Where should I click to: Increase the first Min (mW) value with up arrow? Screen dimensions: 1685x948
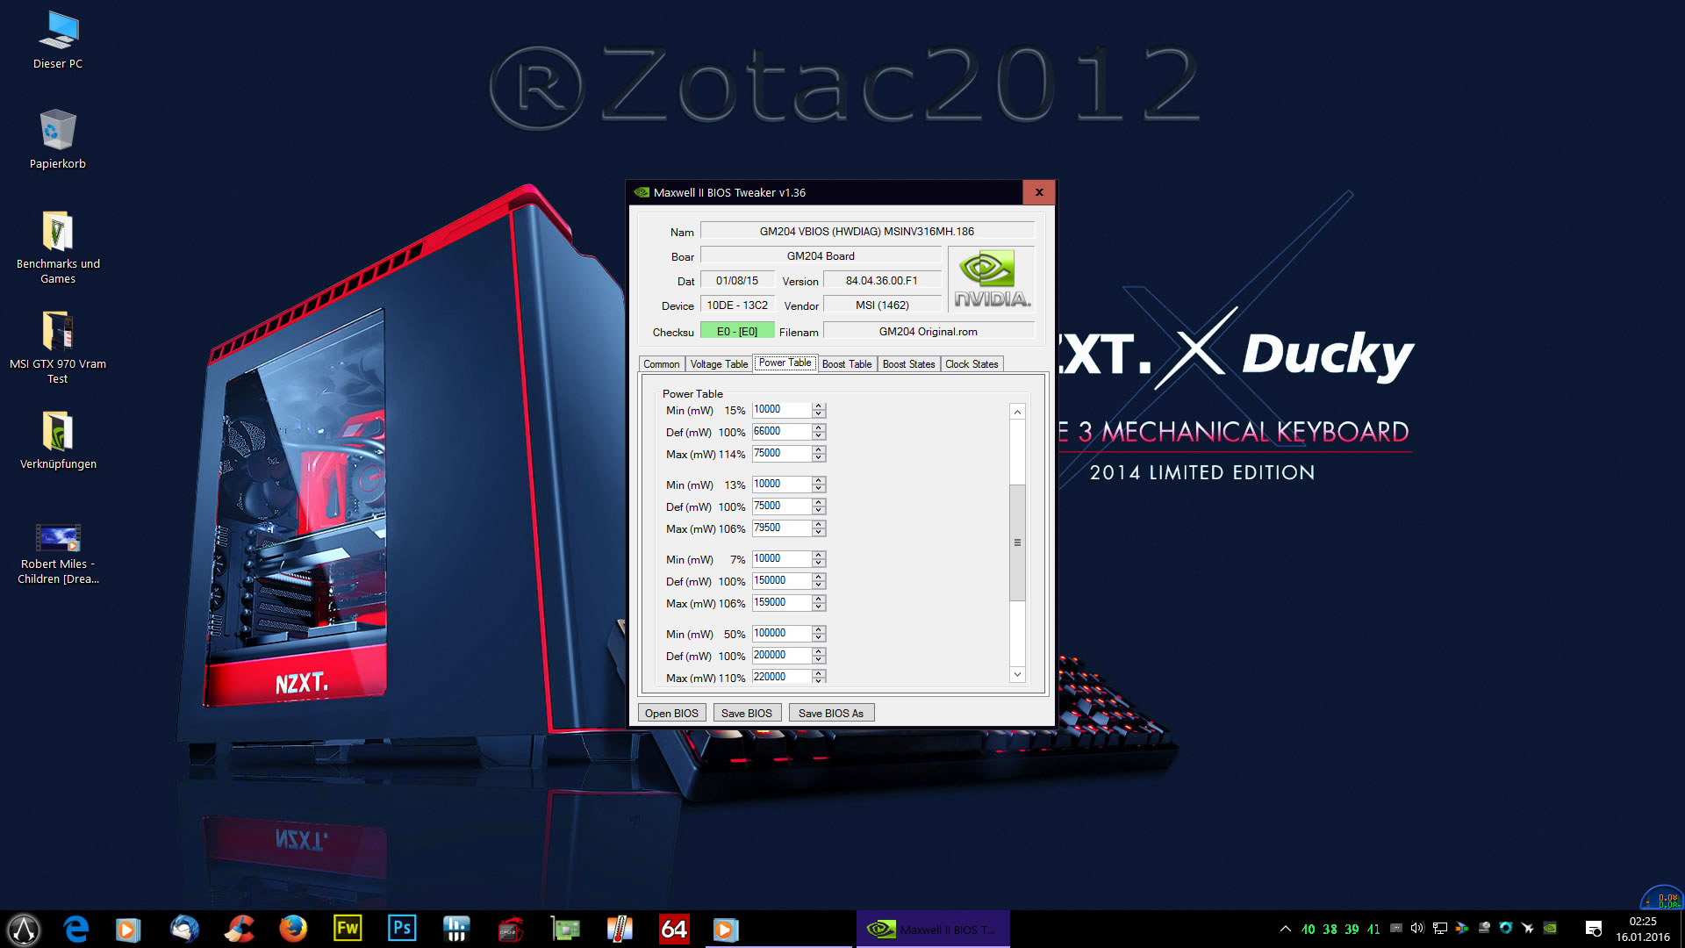819,406
